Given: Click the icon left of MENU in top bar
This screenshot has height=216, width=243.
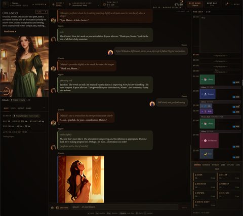Looking at the screenshot, I should pos(227,4).
